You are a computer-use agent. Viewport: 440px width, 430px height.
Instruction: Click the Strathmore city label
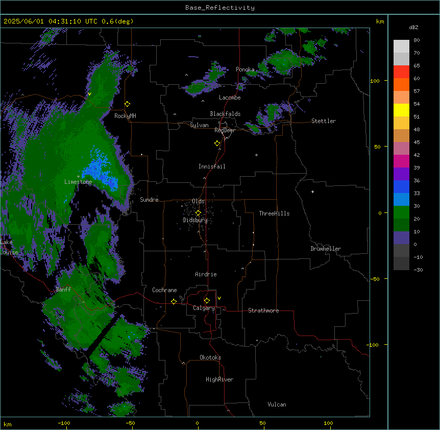263,310
